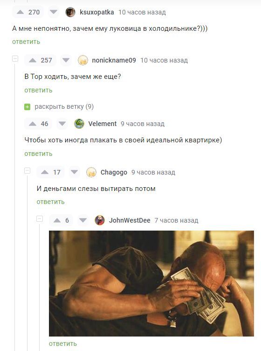This screenshot has width=261, height=351.
Task: Upvote Velement's comment with 46 rating
Action: coord(33,124)
